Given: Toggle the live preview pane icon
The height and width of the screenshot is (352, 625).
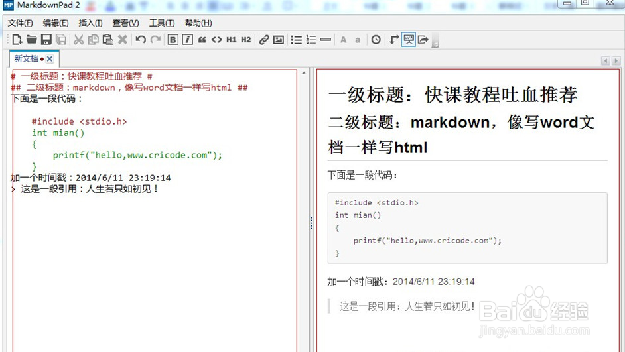Looking at the screenshot, I should tap(409, 39).
